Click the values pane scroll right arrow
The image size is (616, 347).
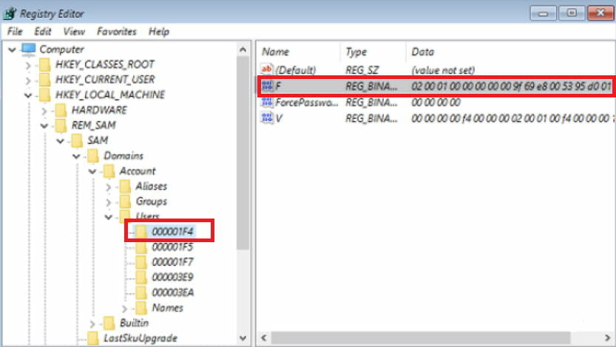[x=607, y=337]
